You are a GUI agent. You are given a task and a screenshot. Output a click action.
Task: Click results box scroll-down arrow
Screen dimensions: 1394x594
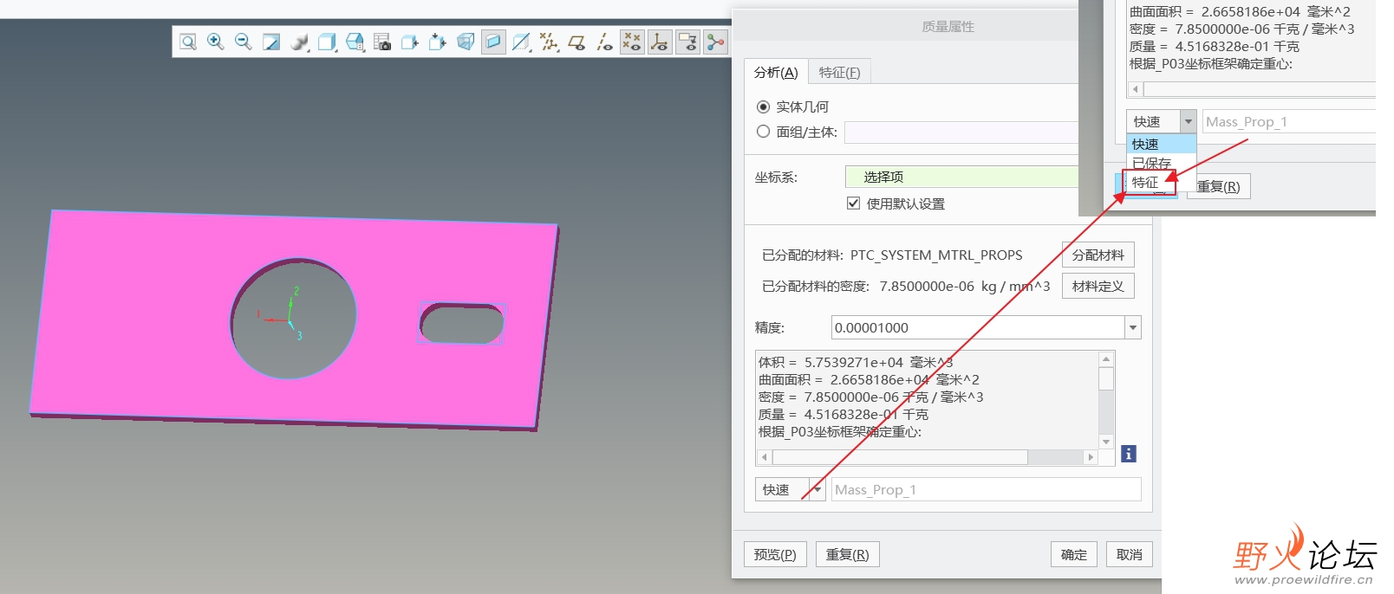tap(1106, 442)
